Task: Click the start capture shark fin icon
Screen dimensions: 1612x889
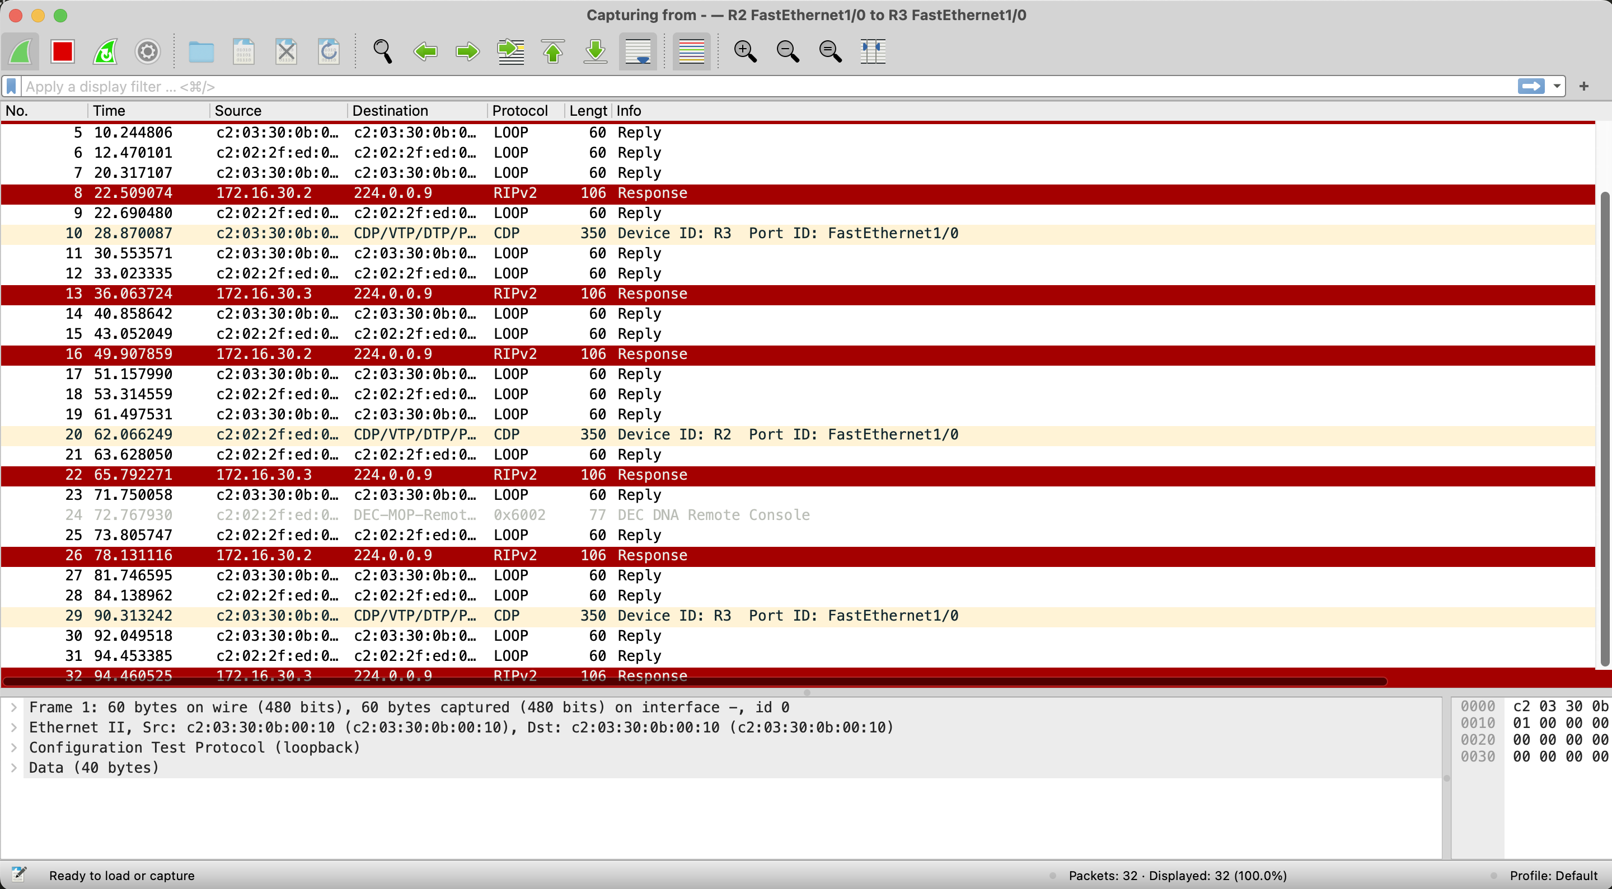Action: 21,51
